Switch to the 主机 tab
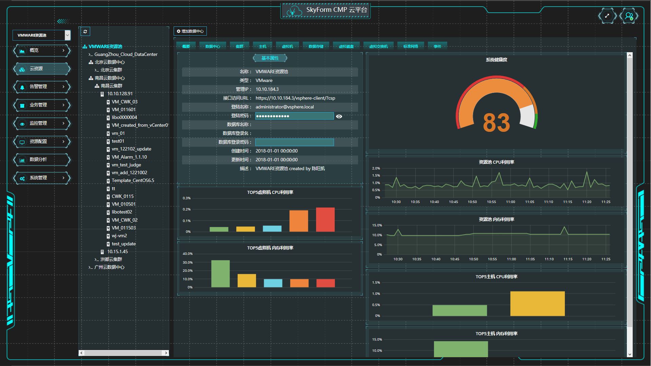This screenshot has width=651, height=366. tap(262, 46)
